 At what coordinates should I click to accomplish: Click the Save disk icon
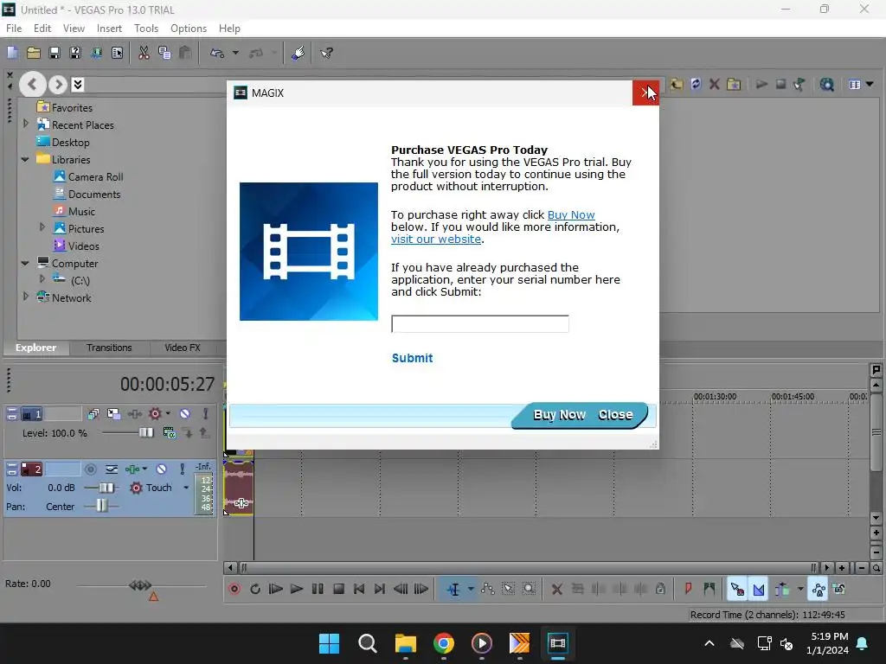coord(55,53)
